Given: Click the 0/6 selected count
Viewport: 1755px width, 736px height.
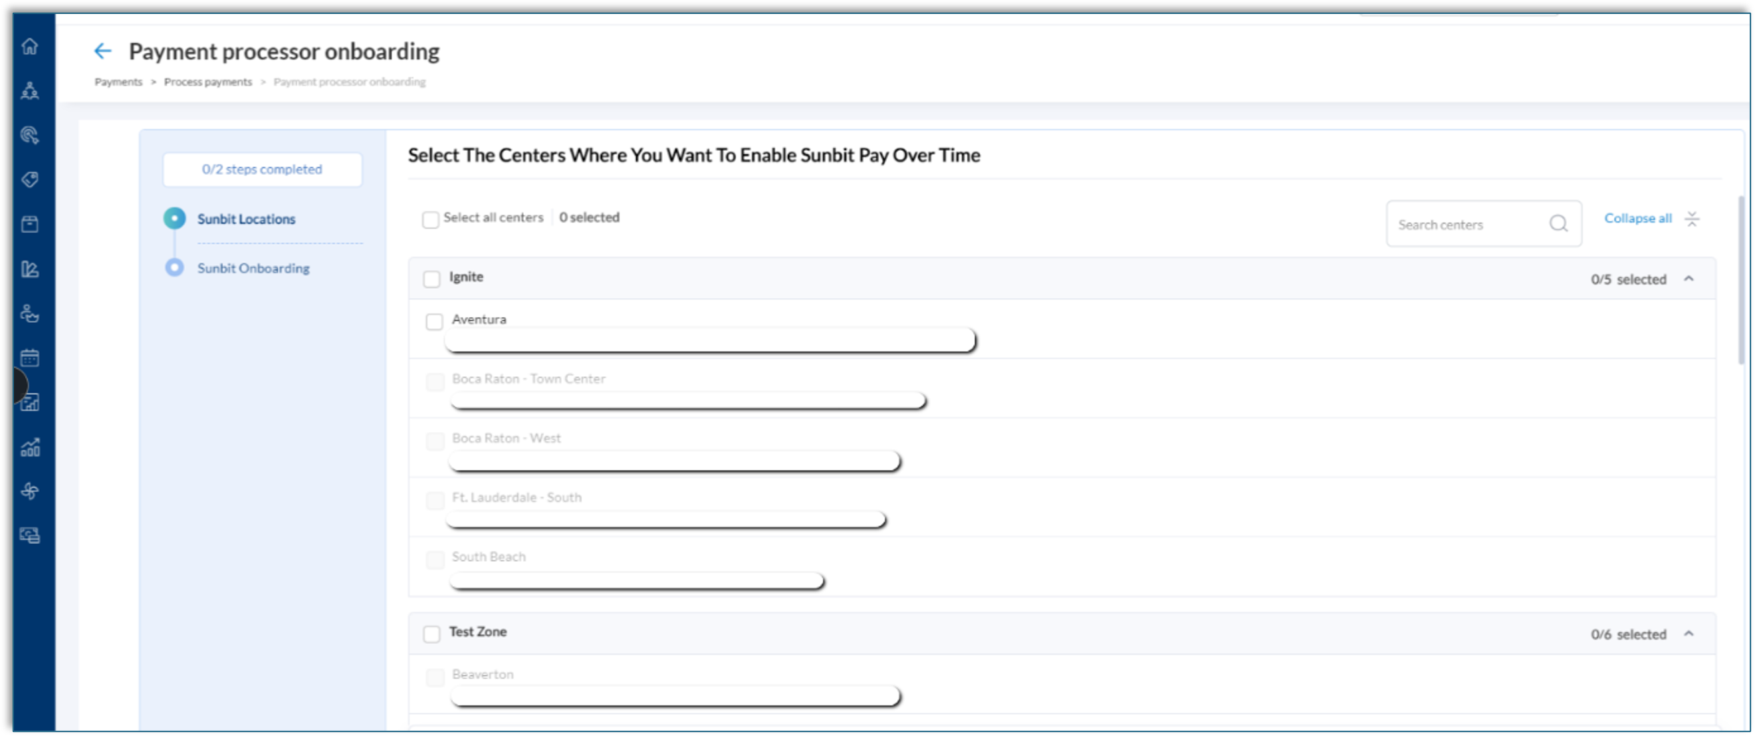Looking at the screenshot, I should (1628, 634).
